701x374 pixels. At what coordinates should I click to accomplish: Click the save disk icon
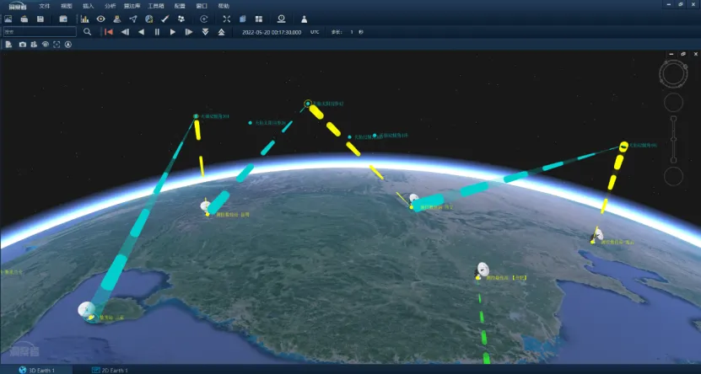40,19
